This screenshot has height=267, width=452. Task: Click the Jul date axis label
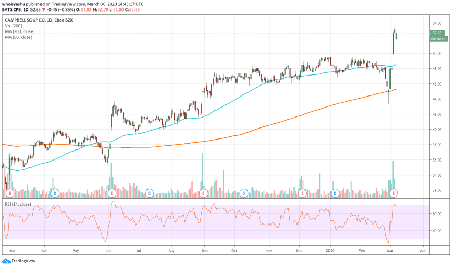pyautogui.click(x=139, y=251)
